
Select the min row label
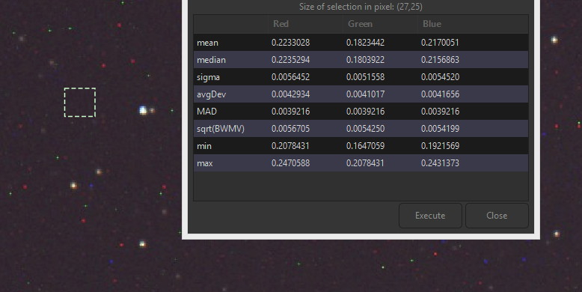[x=204, y=146]
